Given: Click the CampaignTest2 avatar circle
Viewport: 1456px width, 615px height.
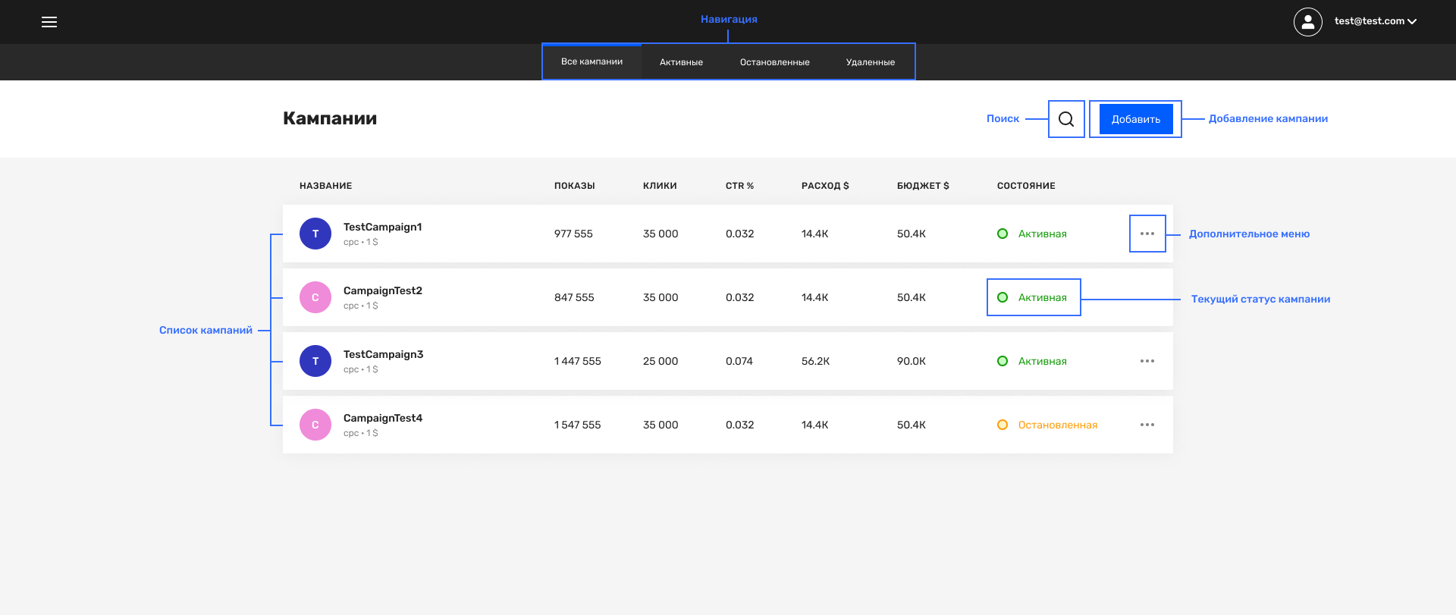Looking at the screenshot, I should [x=315, y=297].
